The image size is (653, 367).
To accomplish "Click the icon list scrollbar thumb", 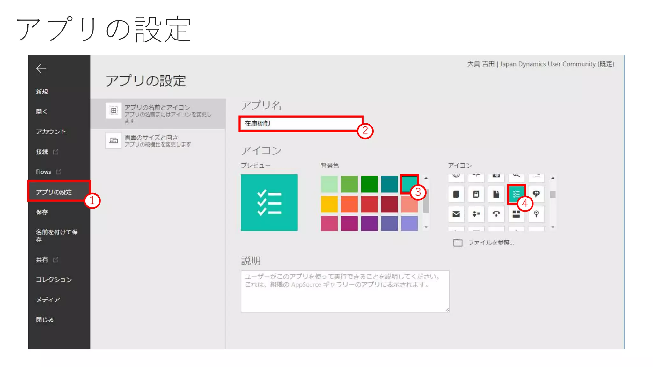I will pos(553,194).
